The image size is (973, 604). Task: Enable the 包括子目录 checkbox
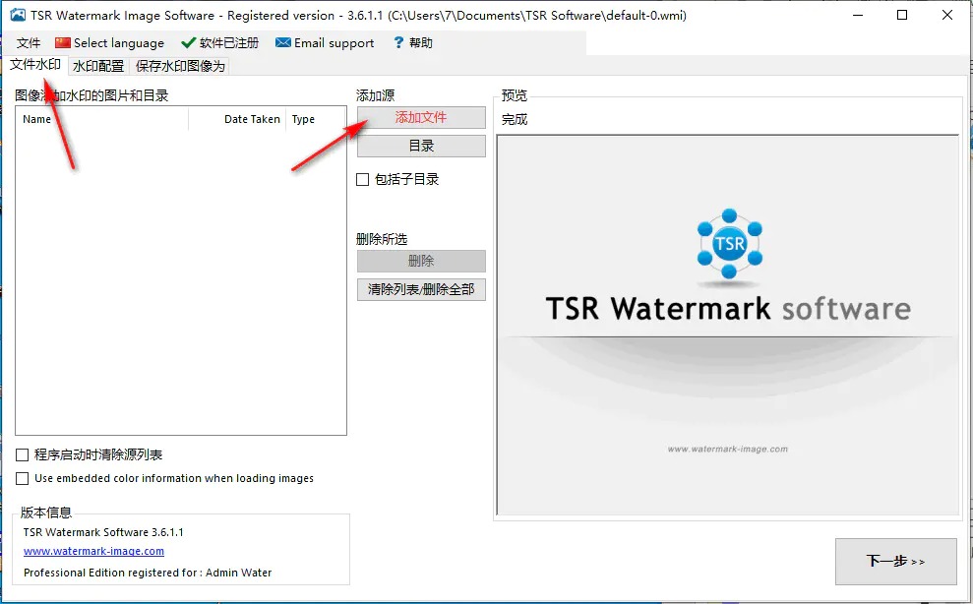point(363,180)
